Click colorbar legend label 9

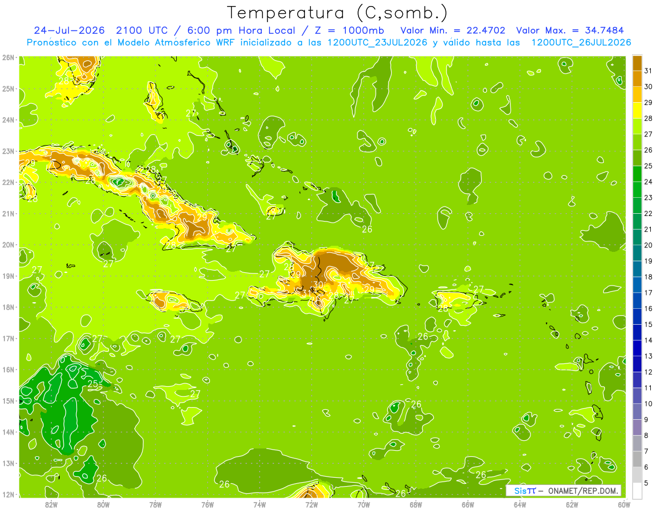(646, 420)
